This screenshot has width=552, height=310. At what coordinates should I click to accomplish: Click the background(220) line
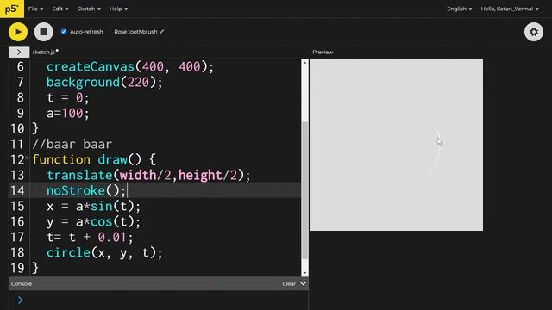pos(104,83)
